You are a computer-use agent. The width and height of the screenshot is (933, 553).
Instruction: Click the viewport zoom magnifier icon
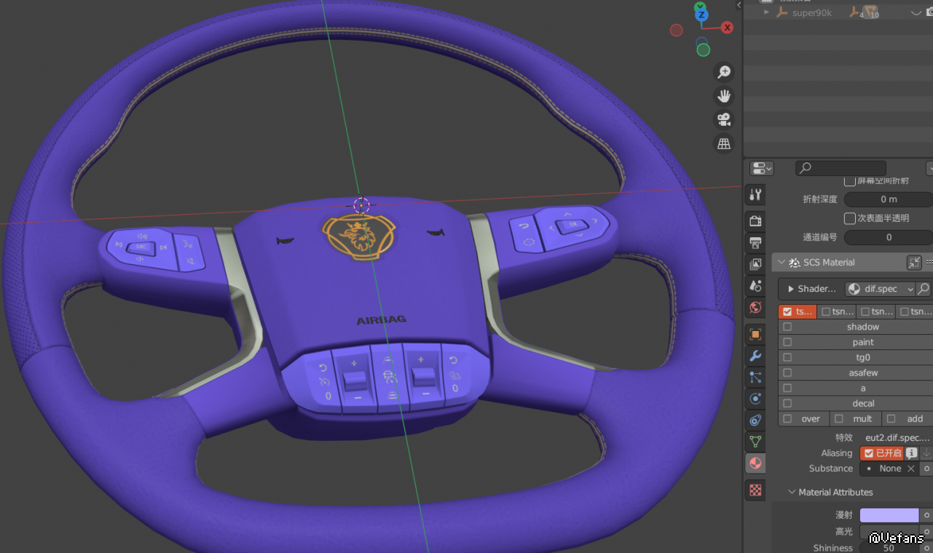pyautogui.click(x=724, y=72)
